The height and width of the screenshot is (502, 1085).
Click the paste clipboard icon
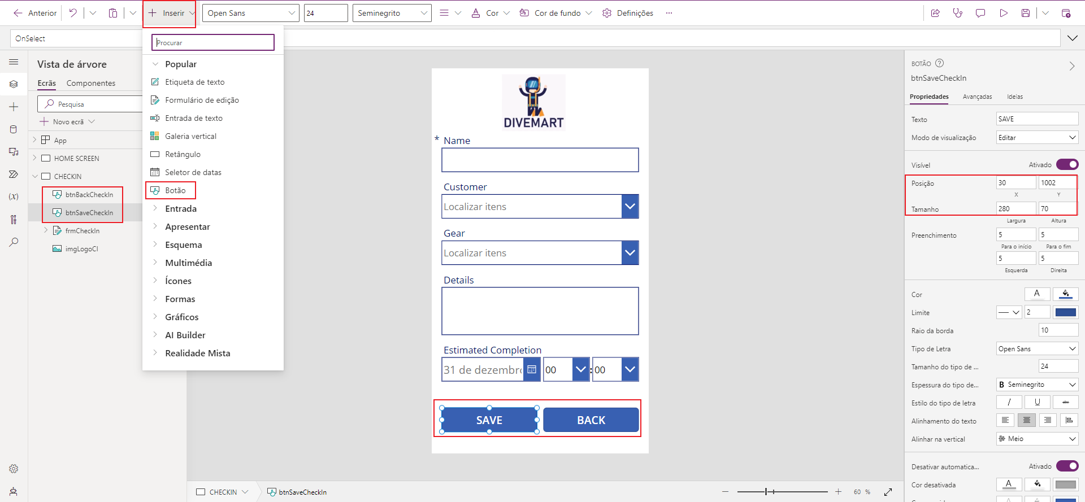pos(113,12)
